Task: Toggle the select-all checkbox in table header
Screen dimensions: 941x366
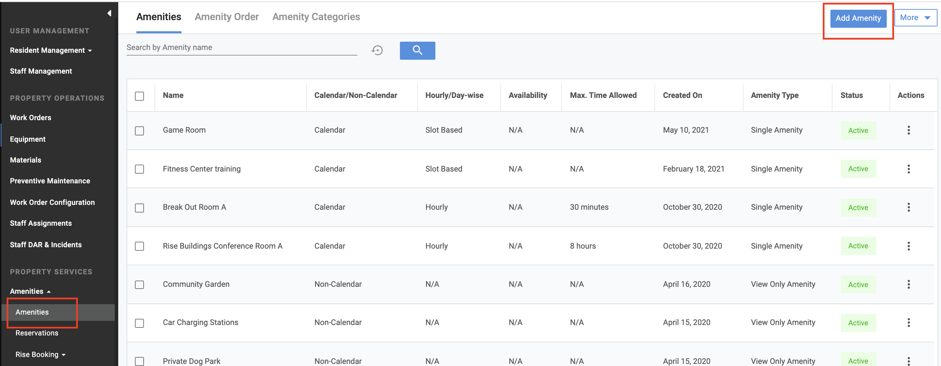Action: click(139, 96)
